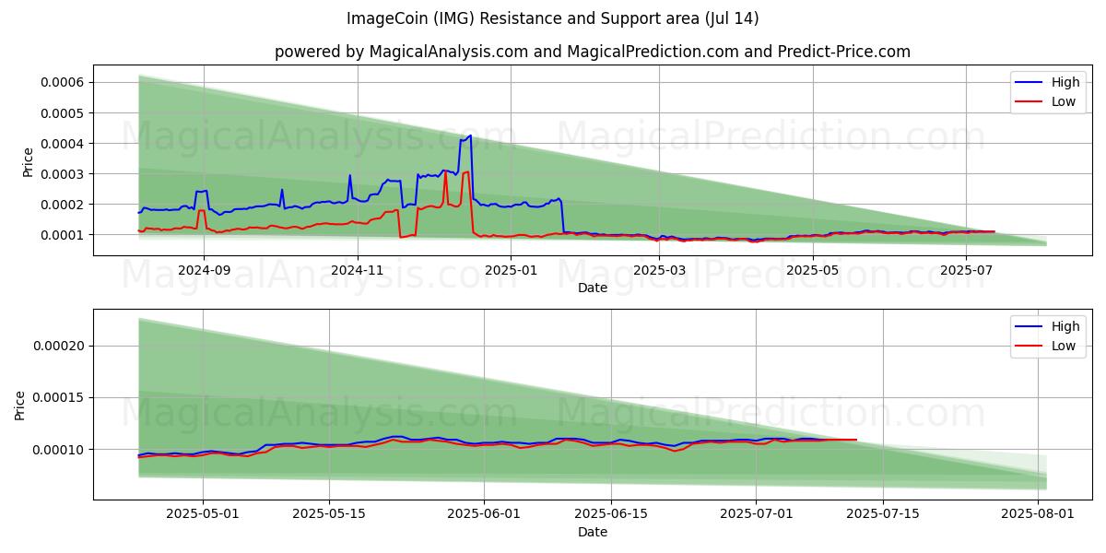Click the '2025-03' x-axis label
Screen dimensions: 1106x553
(658, 271)
